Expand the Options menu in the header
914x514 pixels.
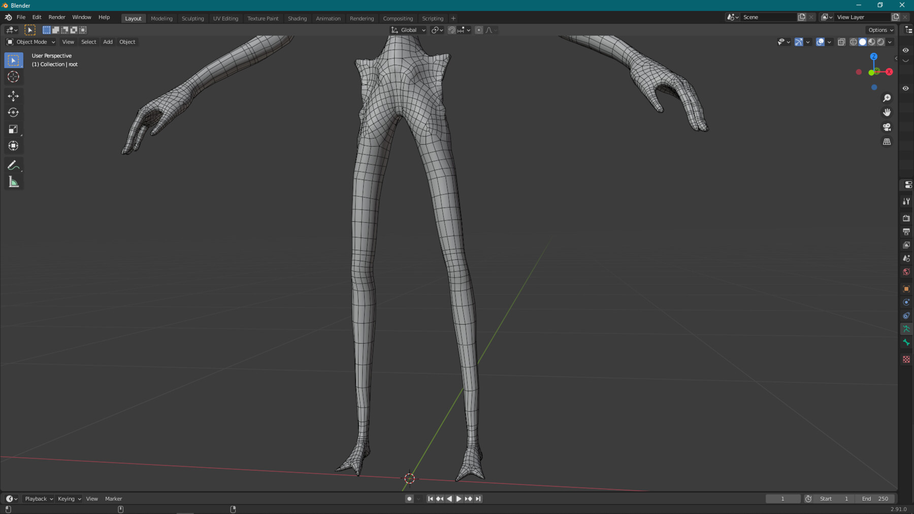[879, 30]
